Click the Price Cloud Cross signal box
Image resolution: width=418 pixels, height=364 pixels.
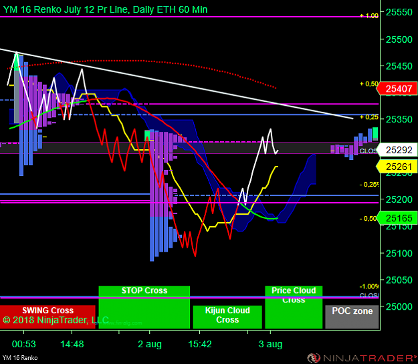294,307
